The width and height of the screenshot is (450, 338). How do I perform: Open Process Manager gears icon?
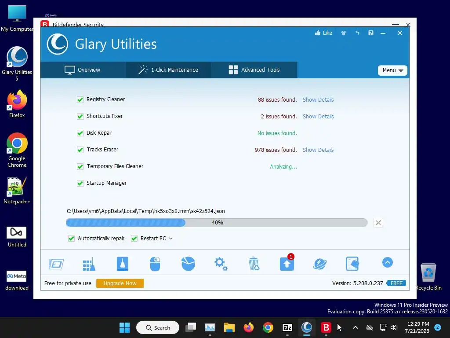221,264
